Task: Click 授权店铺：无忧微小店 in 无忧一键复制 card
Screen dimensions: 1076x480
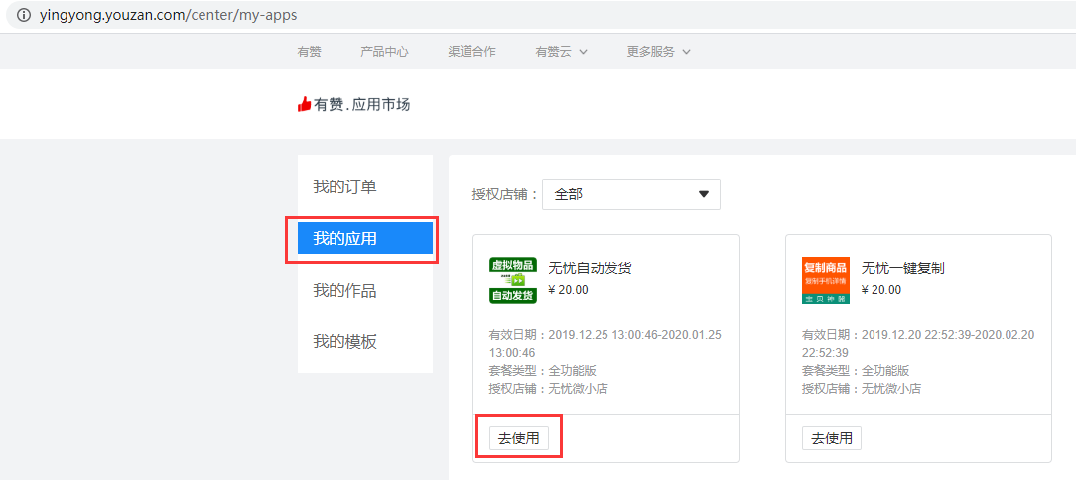Action: (862, 389)
